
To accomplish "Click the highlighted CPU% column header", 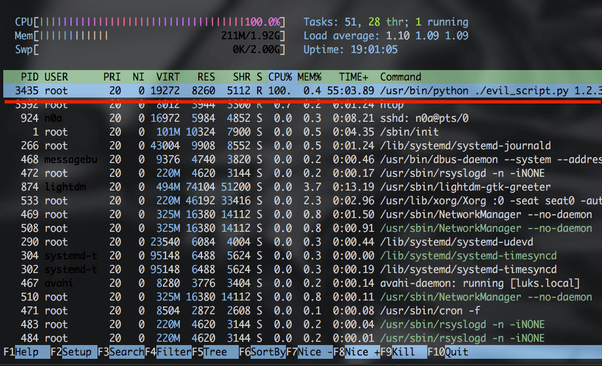I will (280, 77).
